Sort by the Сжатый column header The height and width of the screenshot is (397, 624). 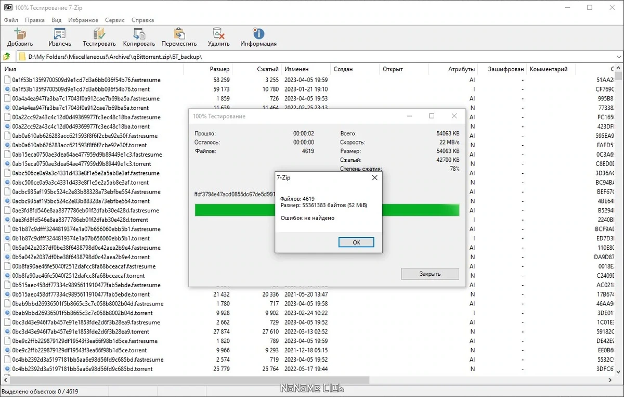tap(257, 69)
